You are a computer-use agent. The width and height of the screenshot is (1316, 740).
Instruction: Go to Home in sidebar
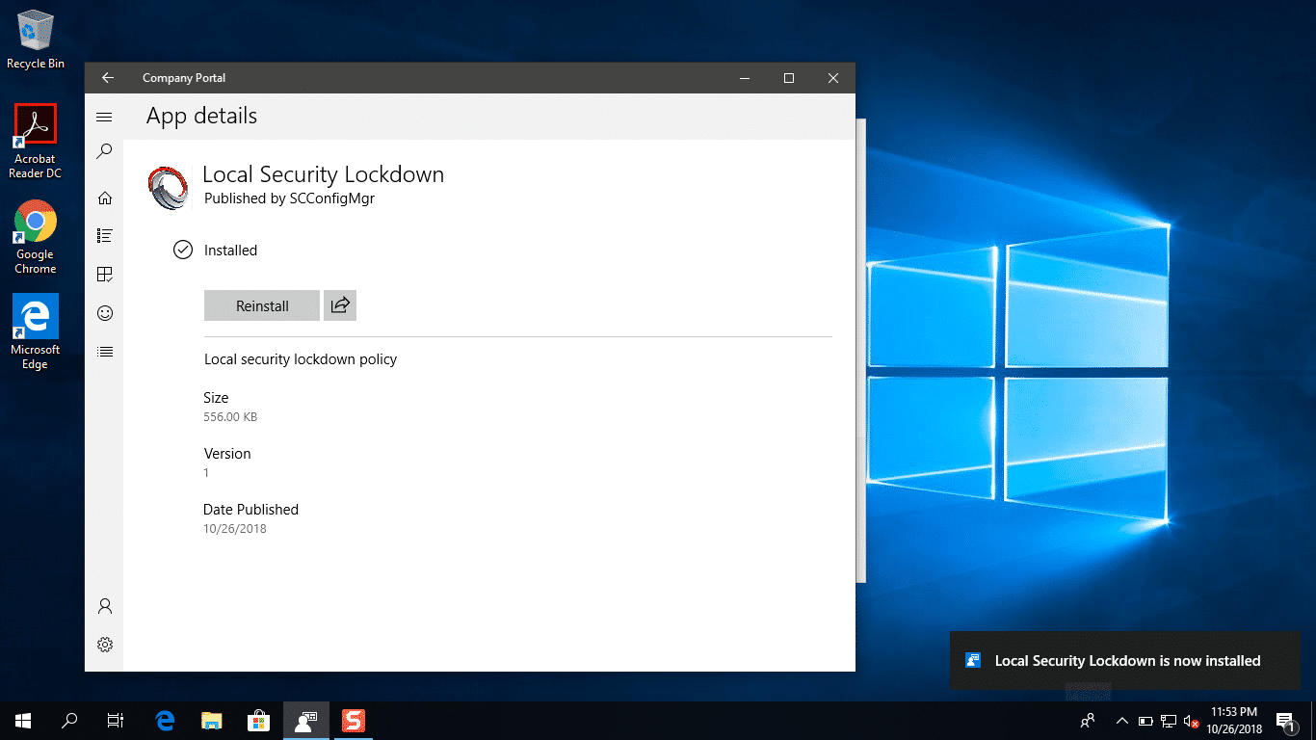(105, 198)
